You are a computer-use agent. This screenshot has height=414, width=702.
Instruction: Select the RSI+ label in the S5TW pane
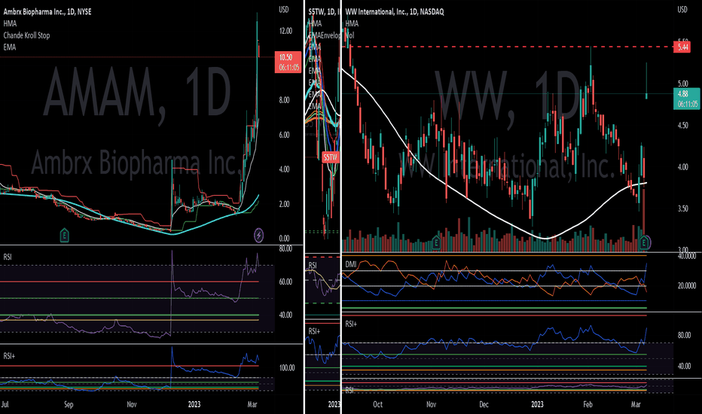tap(314, 331)
